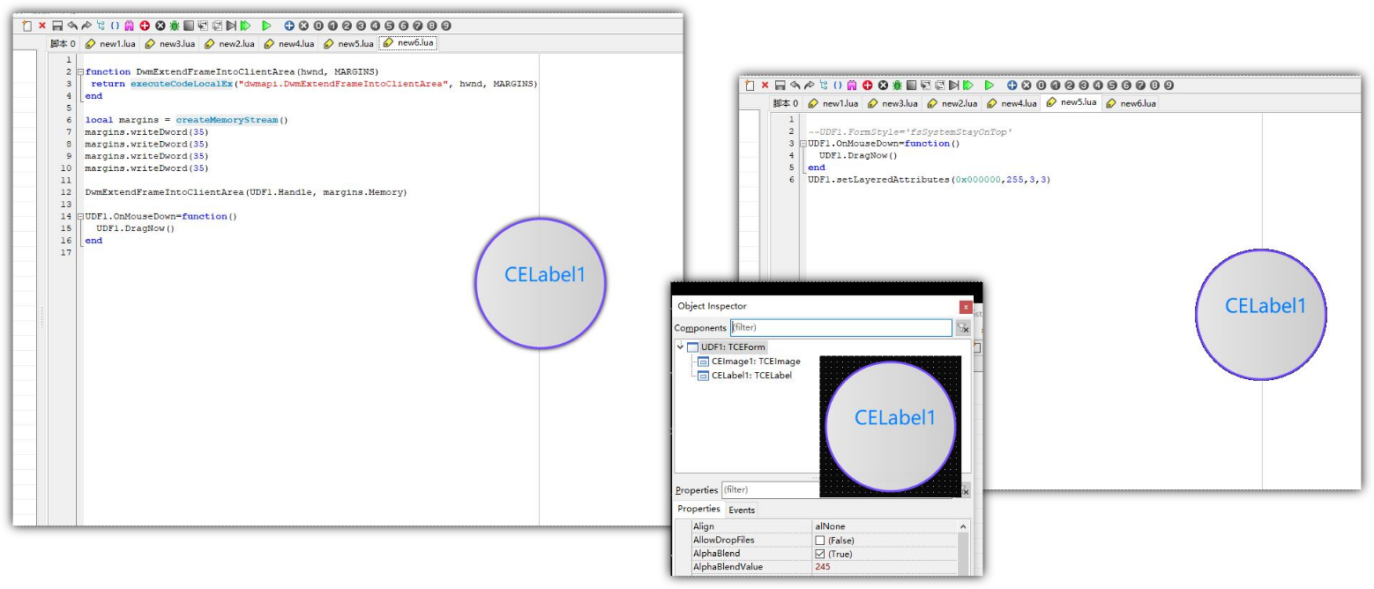Image resolution: width=1374 pixels, height=589 pixels.
Task: Open the Events tab in Object Inspector
Action: (x=741, y=510)
